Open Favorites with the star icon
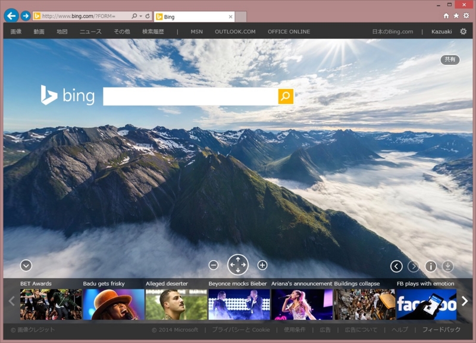This screenshot has width=476, height=343. coord(456,16)
